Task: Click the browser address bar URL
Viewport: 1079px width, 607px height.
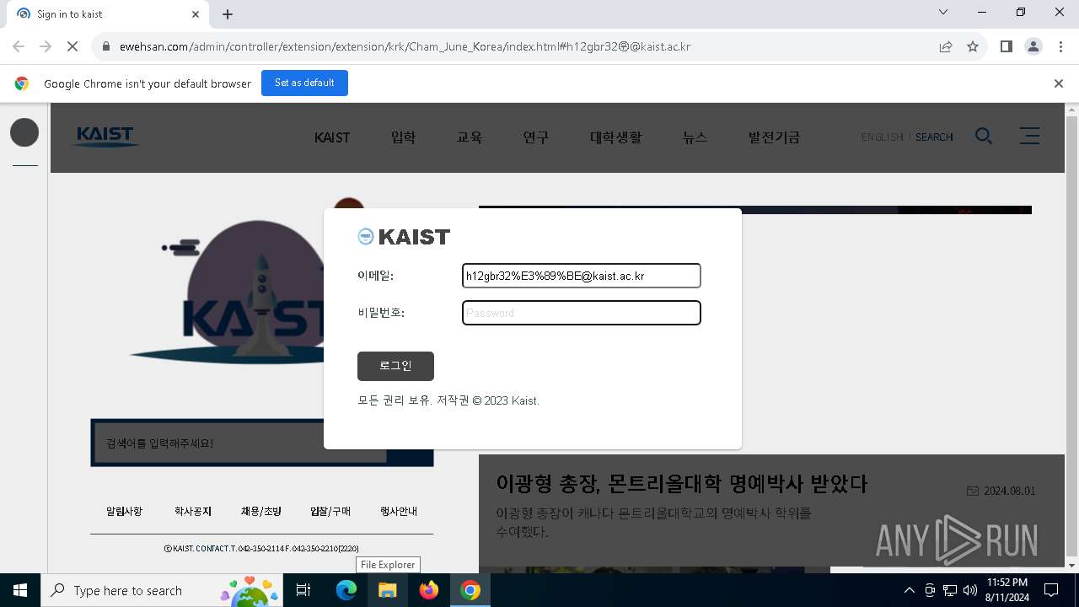Action: pyautogui.click(x=405, y=46)
